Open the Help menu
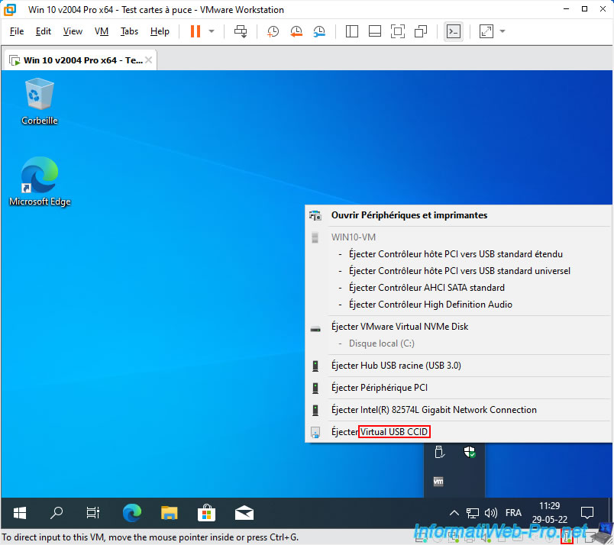614x545 pixels. pyautogui.click(x=160, y=31)
